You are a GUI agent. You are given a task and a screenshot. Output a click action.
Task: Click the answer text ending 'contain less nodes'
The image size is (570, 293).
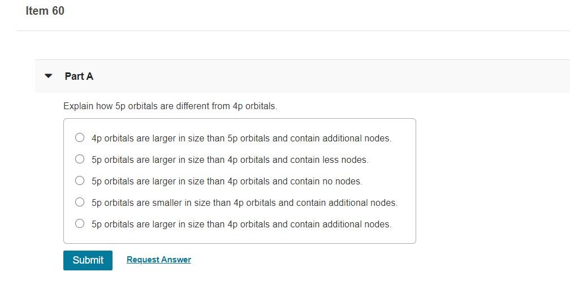(x=230, y=160)
